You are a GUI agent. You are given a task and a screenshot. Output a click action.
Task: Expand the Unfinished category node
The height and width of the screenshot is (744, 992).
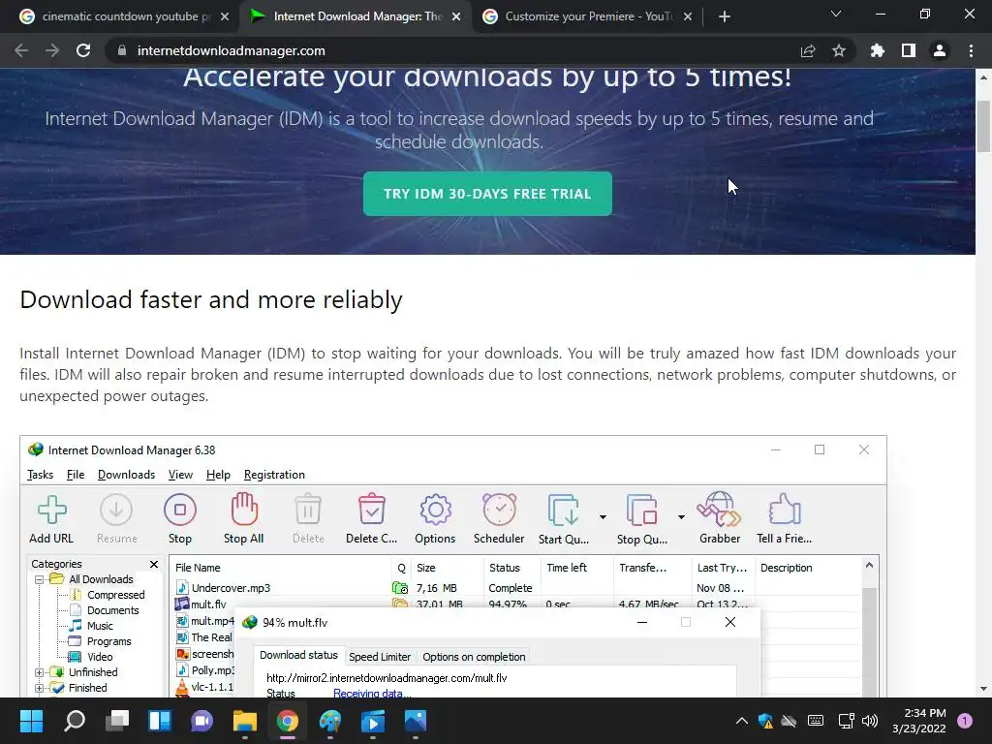39,672
